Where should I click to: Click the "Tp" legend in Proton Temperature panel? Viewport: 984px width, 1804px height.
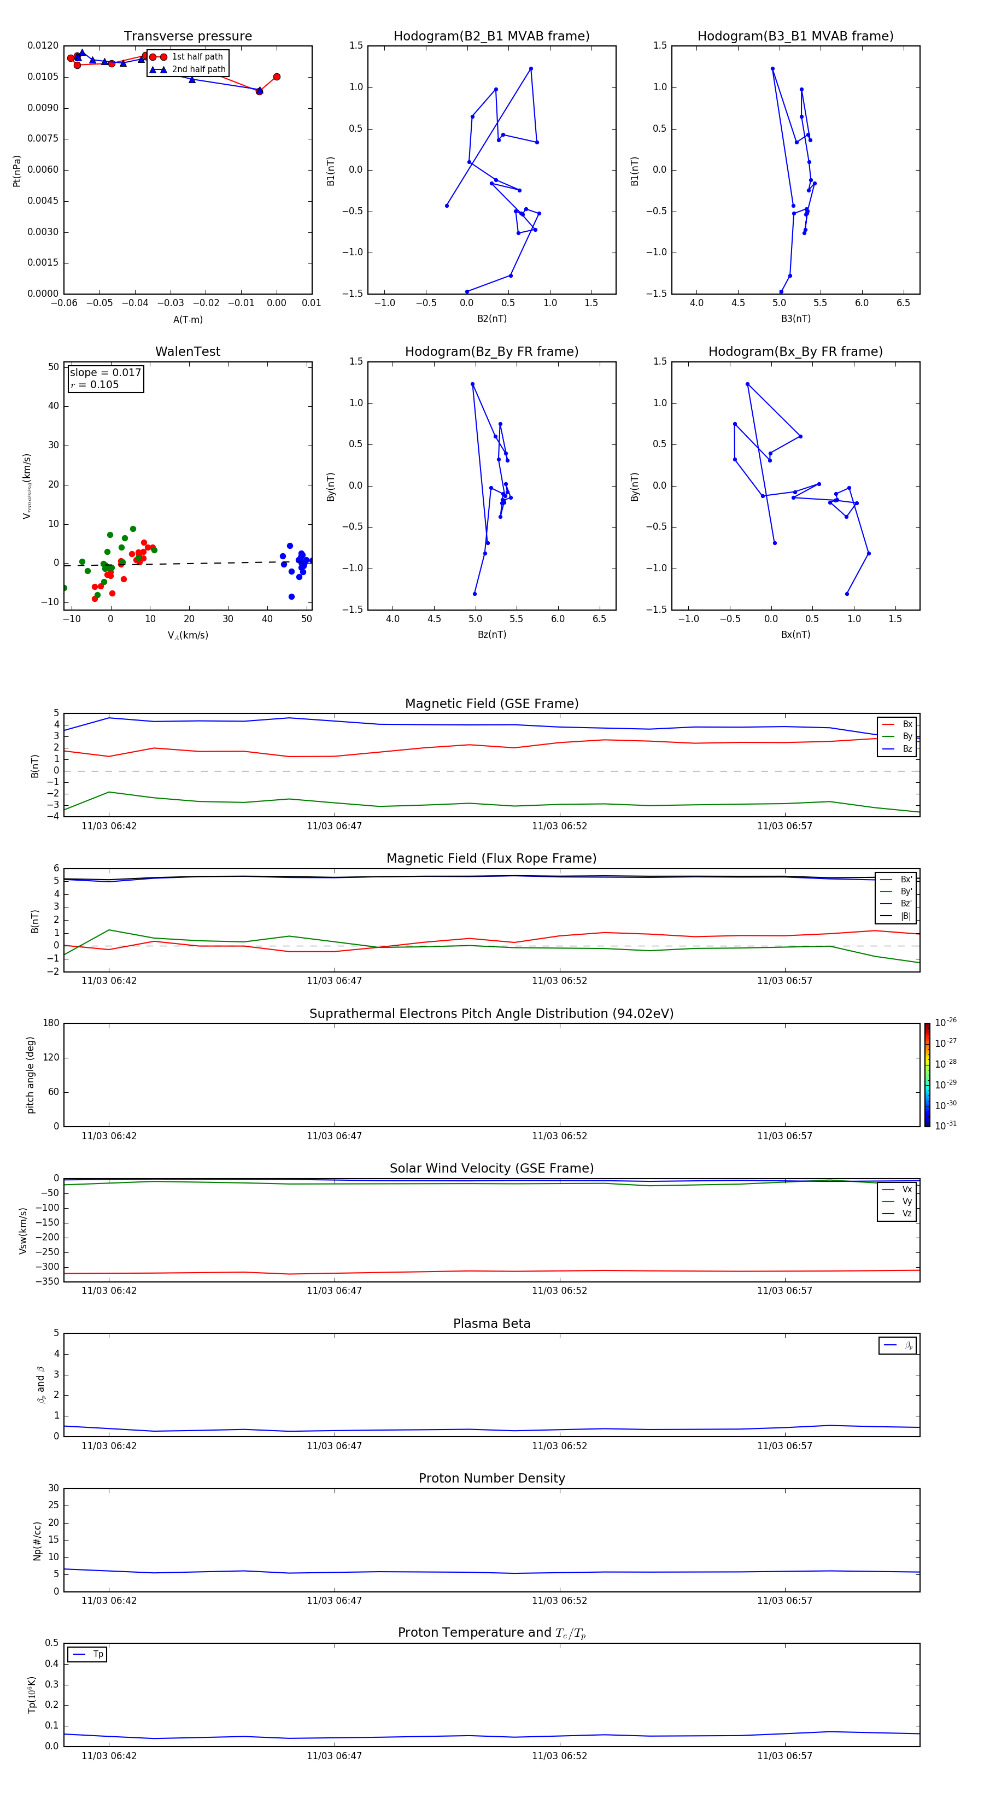coord(87,1654)
